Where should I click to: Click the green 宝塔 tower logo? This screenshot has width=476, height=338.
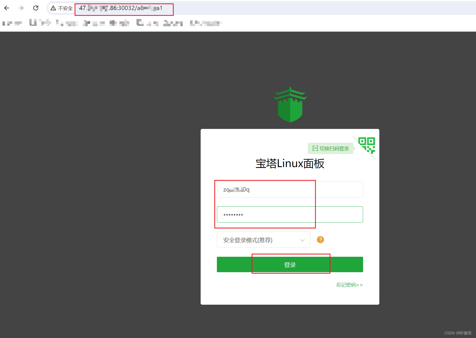tap(290, 105)
